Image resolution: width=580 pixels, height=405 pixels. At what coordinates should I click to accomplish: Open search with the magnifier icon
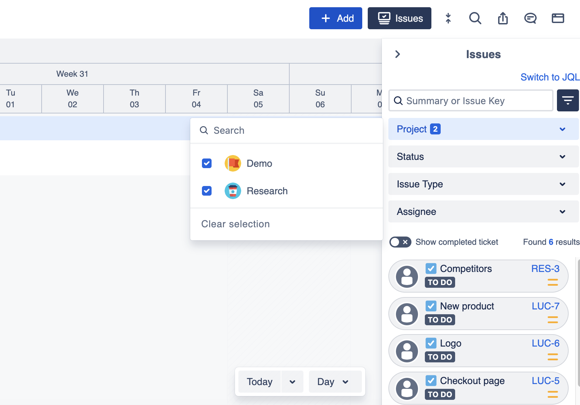[x=475, y=18]
